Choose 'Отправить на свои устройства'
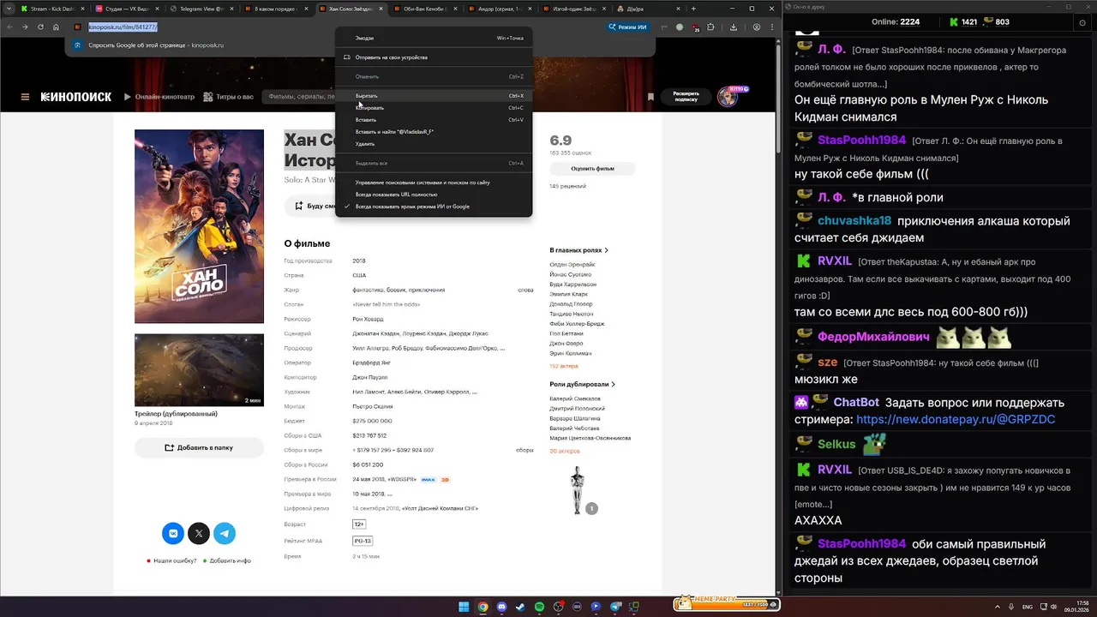Screen dimensions: 1097x617 pos(434,57)
